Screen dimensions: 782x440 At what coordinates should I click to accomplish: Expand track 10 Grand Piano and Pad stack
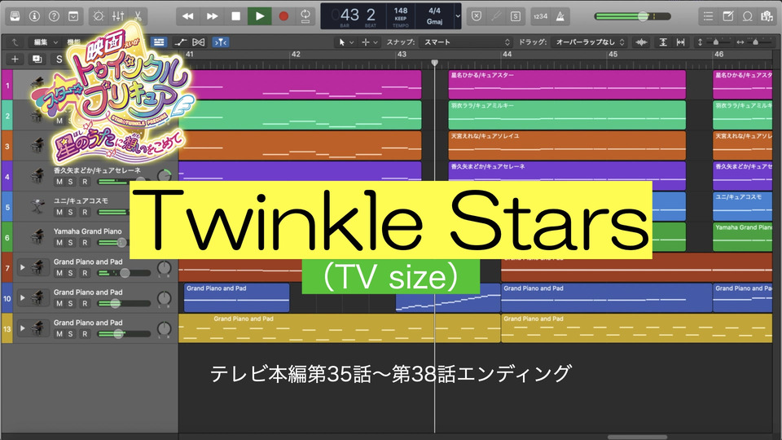coord(23,298)
